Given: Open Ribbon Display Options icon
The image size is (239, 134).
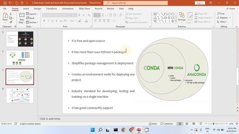Looking at the screenshot, I should (x=211, y=3).
